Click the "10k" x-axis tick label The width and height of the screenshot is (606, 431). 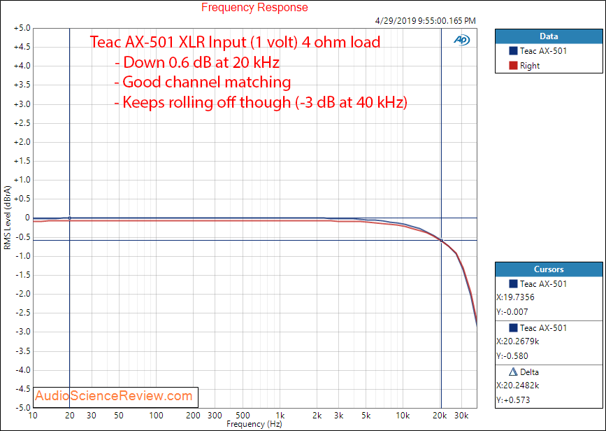[403, 416]
